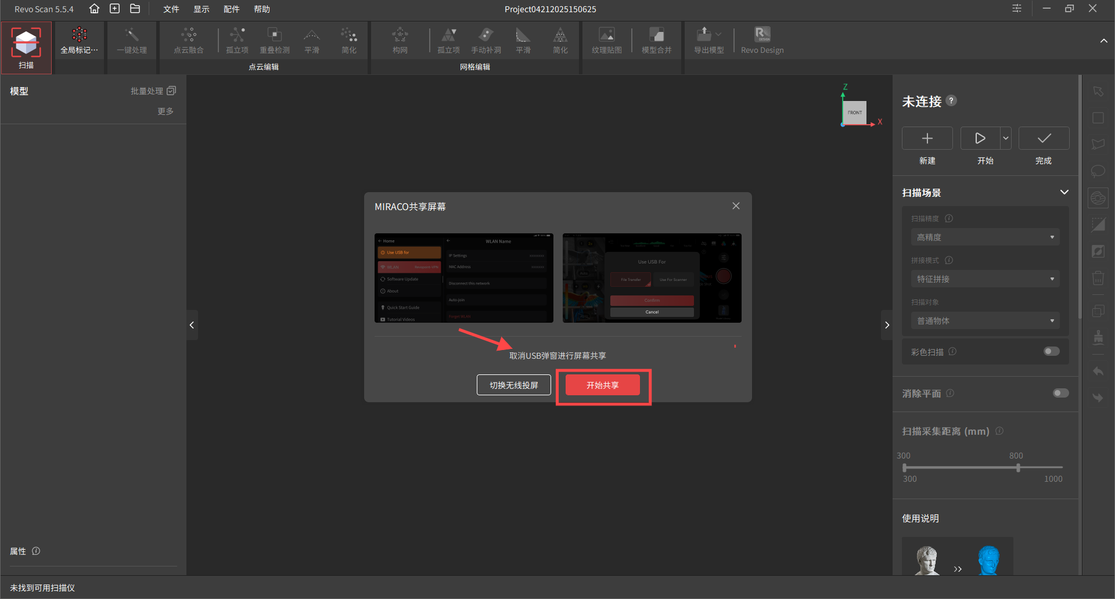This screenshot has width=1115, height=599.
Task: Click info icon beside 扫描采集距离
Action: click(x=999, y=431)
